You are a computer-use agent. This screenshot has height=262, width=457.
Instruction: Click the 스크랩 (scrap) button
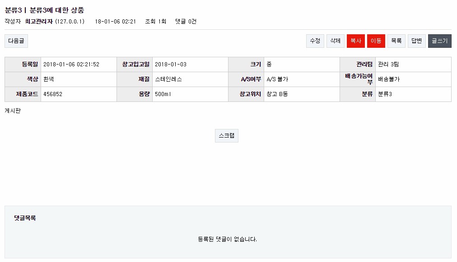pos(226,136)
